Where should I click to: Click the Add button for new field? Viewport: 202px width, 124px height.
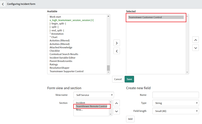[x=130, y=119]
